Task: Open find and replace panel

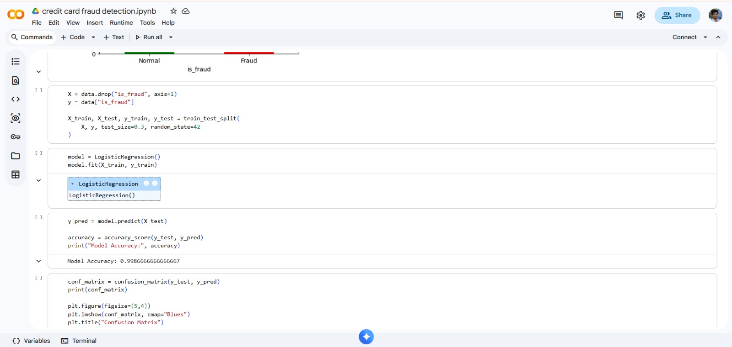Action: (x=16, y=81)
